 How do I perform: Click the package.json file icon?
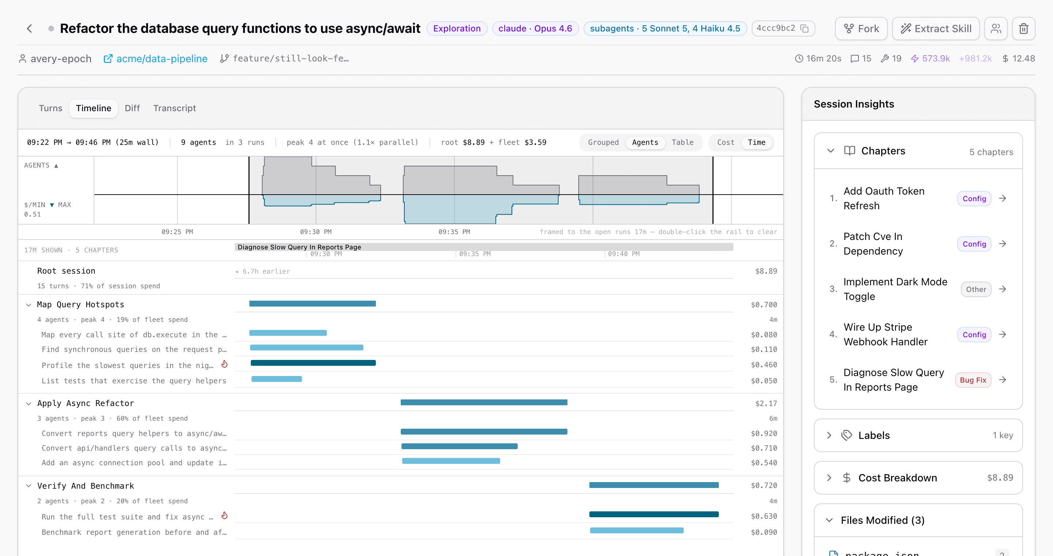(833, 553)
